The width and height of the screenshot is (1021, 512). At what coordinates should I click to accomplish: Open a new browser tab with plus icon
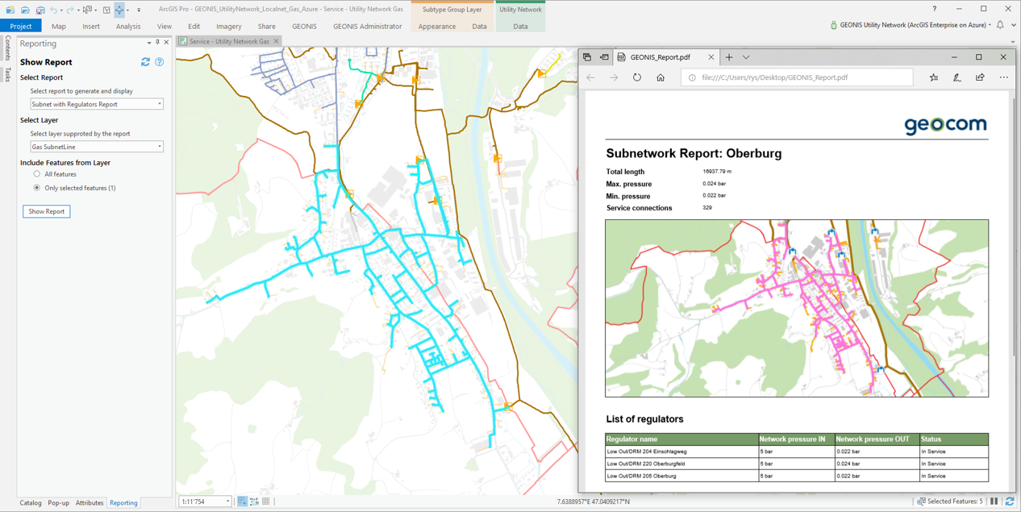click(729, 57)
